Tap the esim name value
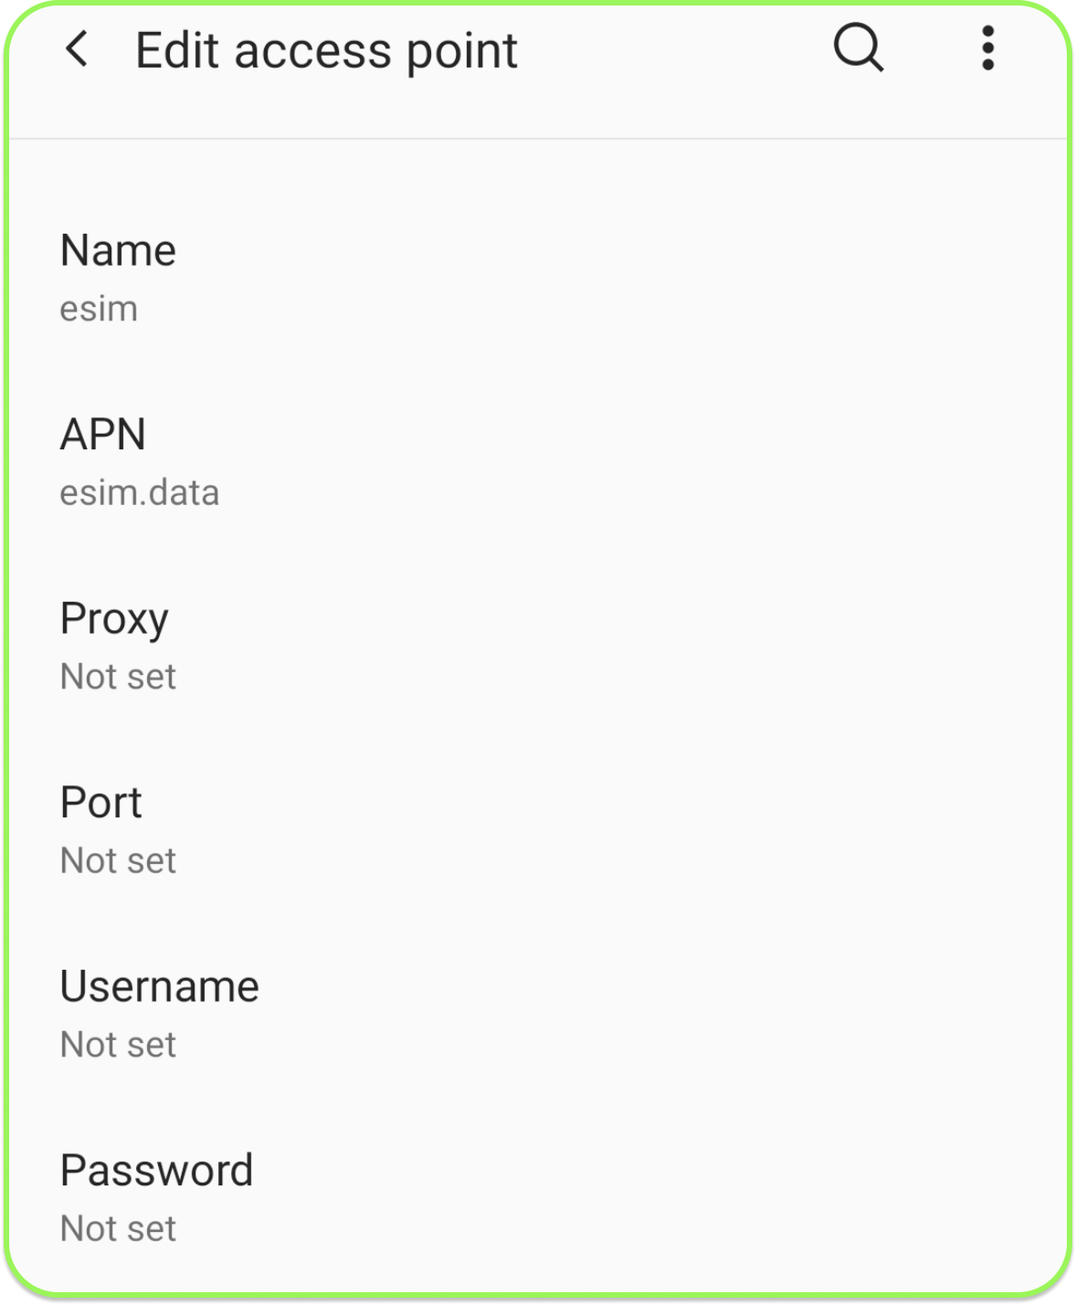 click(99, 310)
